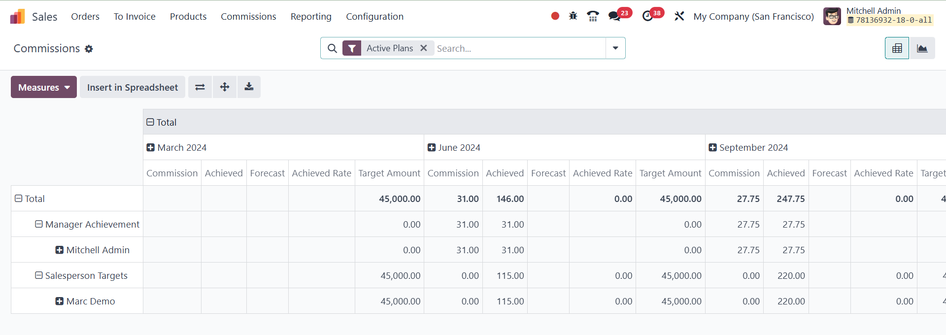Open the chat messages icon
The height and width of the screenshot is (335, 946).
click(614, 16)
